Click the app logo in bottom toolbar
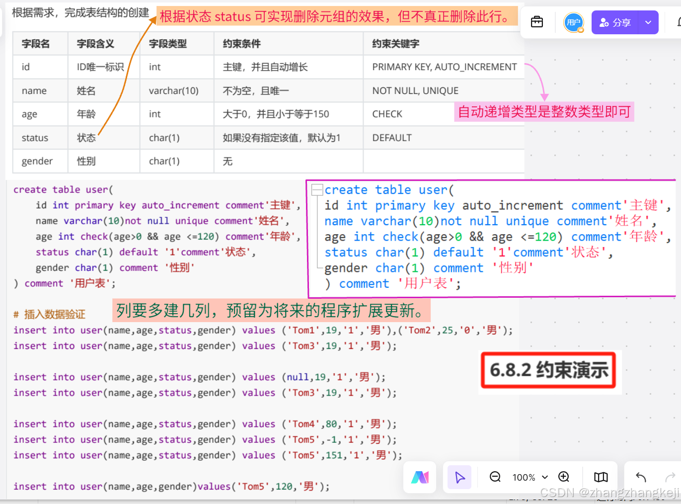 (420, 477)
